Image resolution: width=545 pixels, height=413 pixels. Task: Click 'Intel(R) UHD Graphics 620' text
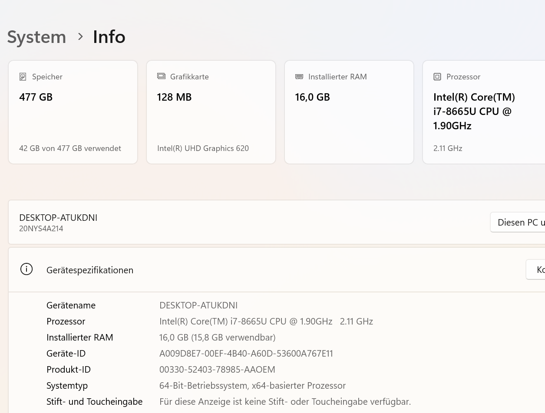[x=203, y=148]
